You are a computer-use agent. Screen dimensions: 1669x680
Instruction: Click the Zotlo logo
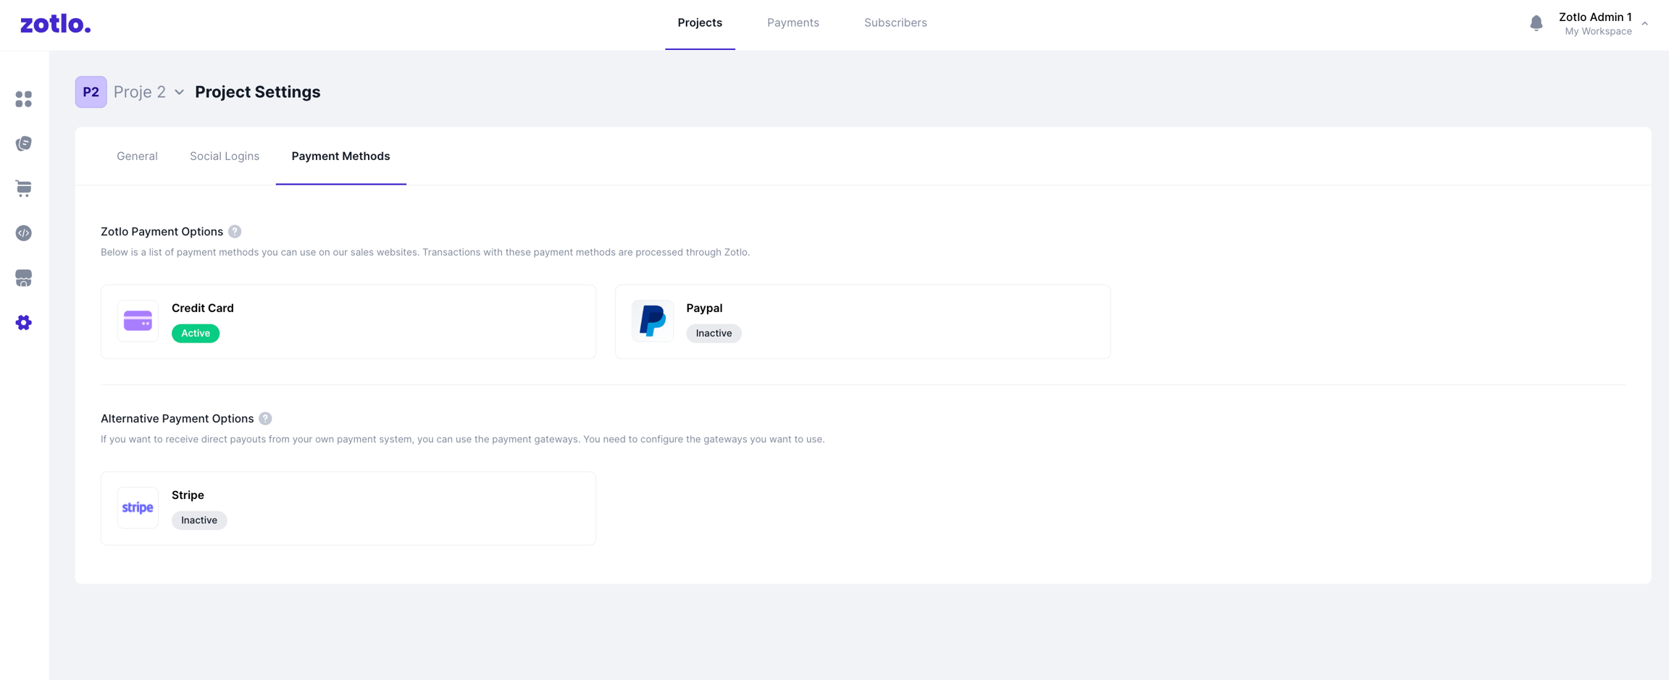click(56, 24)
